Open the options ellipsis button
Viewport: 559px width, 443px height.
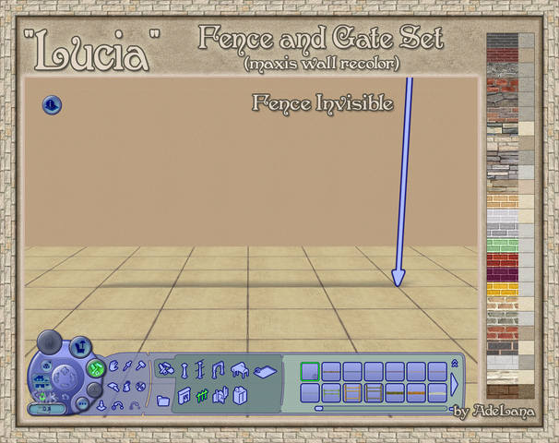[x=83, y=404]
